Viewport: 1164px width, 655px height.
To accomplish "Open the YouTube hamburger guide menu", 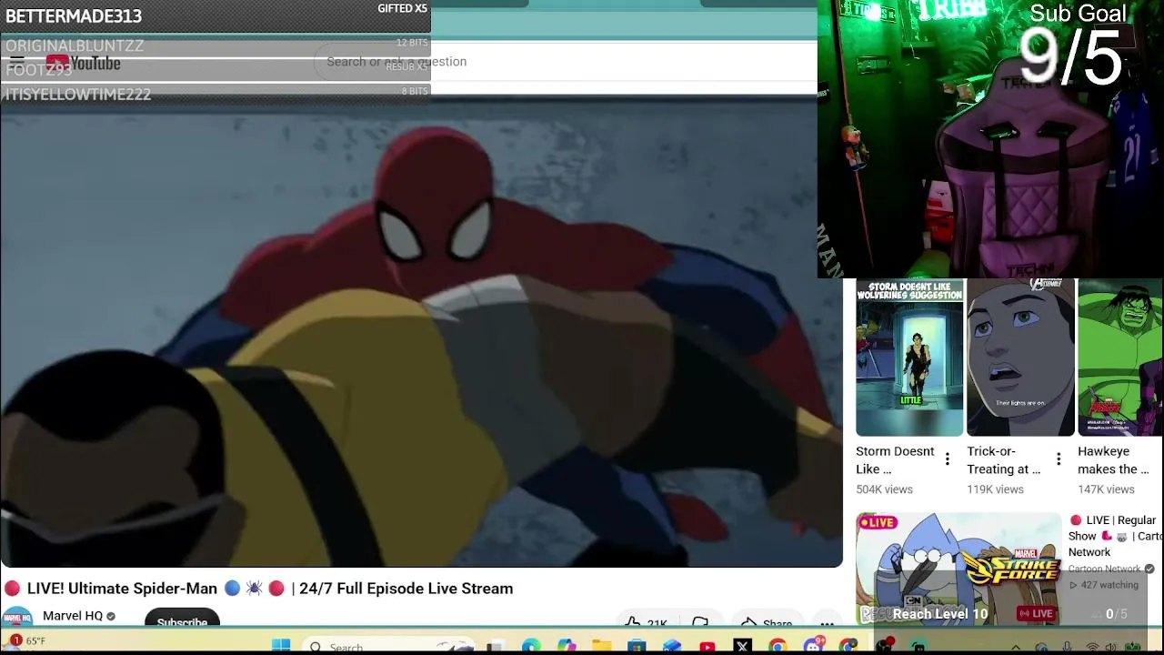I will pos(16,63).
